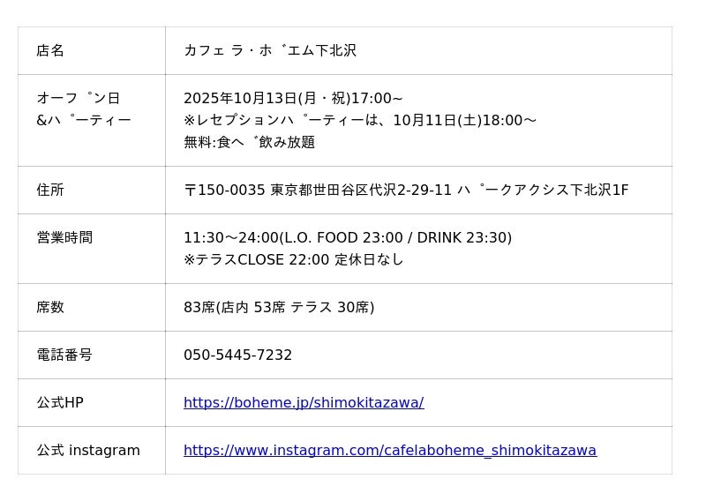Select the 電話番号 label cell
The height and width of the screenshot is (501, 706).
[92, 355]
